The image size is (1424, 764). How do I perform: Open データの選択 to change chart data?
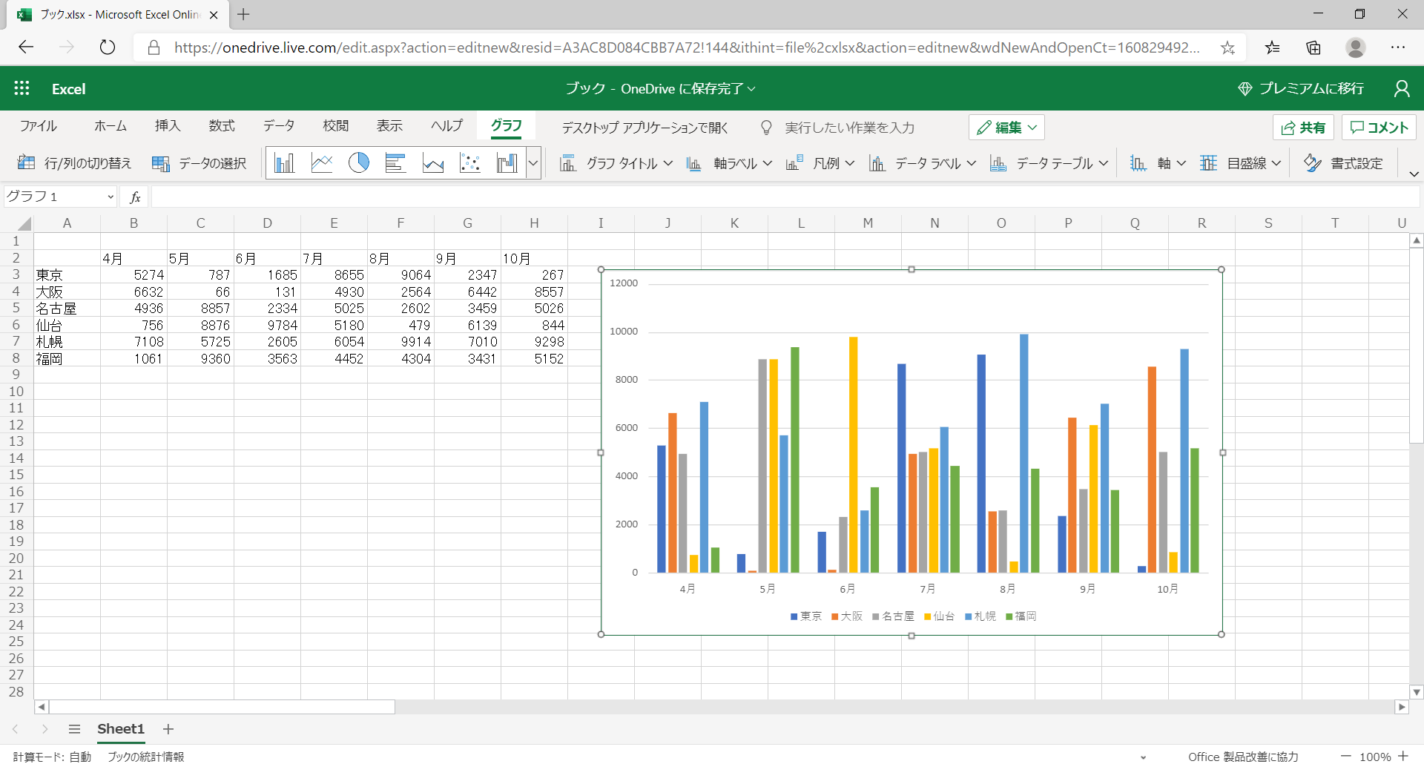(x=199, y=162)
